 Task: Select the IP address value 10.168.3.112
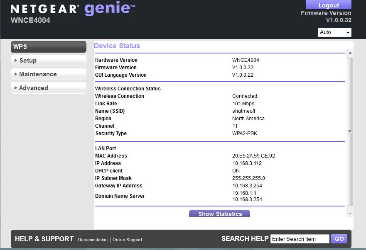pyautogui.click(x=247, y=163)
